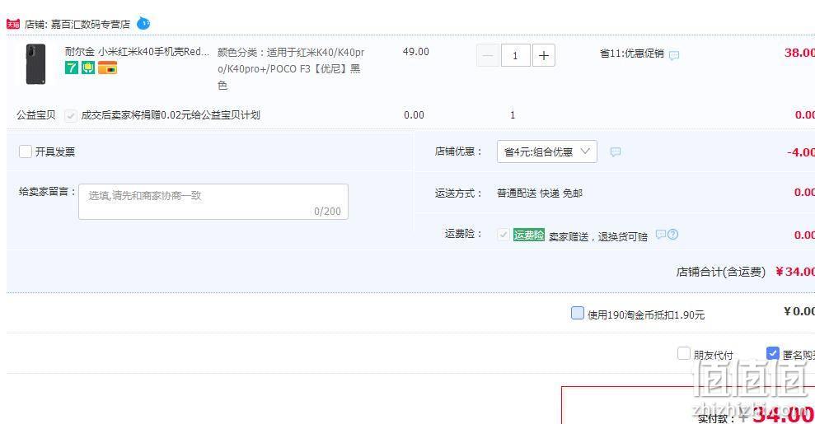Image resolution: width=815 pixels, height=424 pixels.
Task: Click the Tmall logo icon beside shop name
Action: click(x=13, y=24)
